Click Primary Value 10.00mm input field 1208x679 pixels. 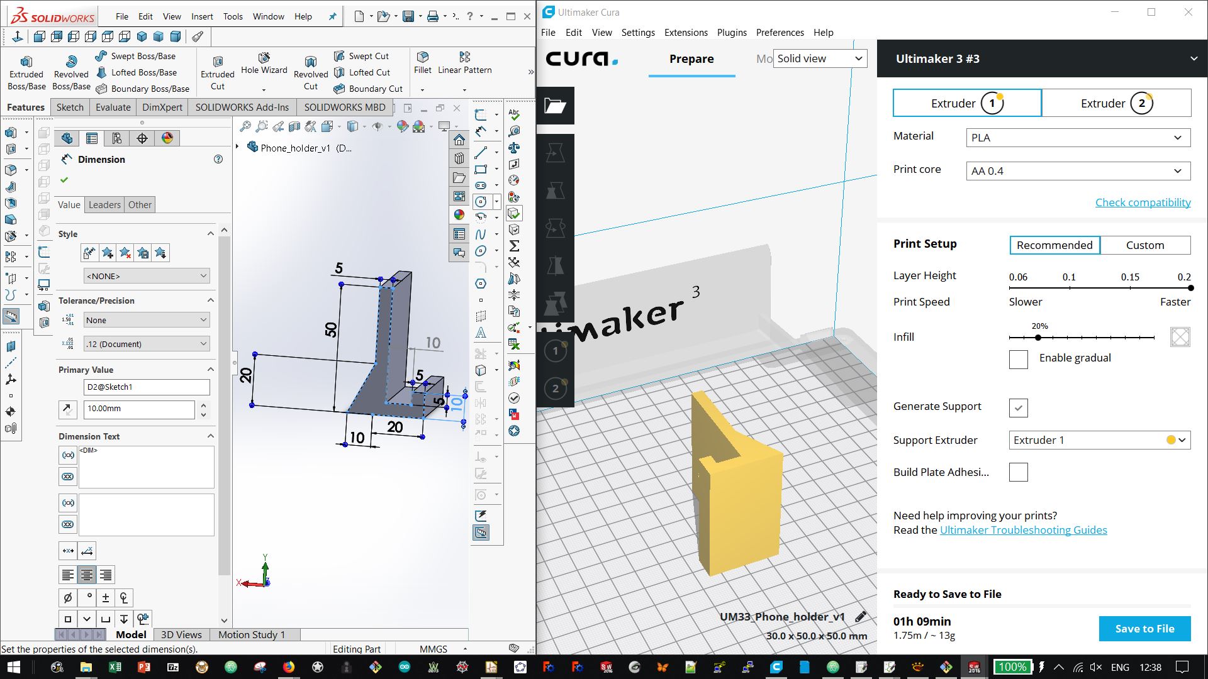point(139,409)
